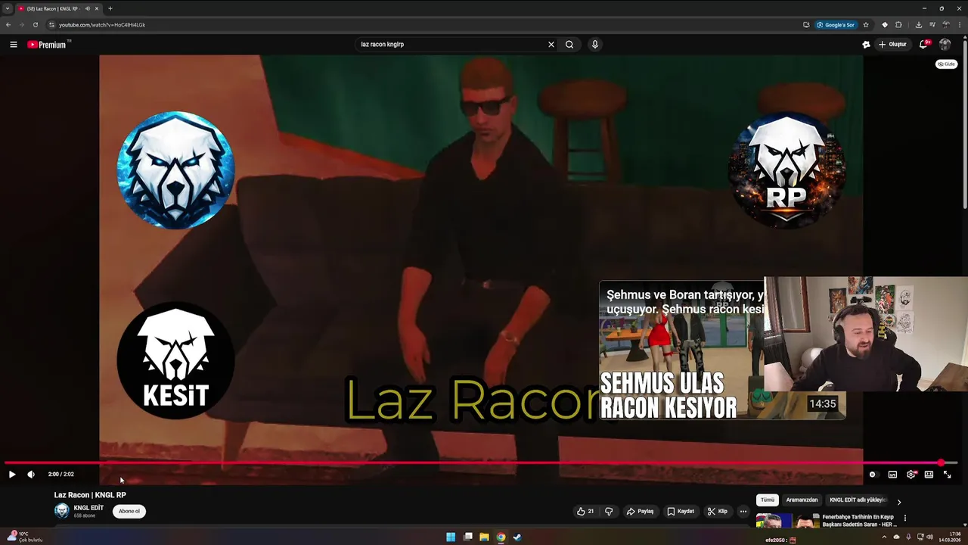The height and width of the screenshot is (545, 968).
Task: Show hidden tray icons chevron
Action: click(884, 537)
